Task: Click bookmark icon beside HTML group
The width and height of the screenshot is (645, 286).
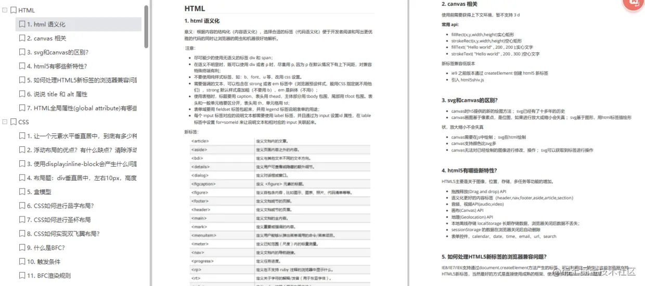Action: pos(13,10)
